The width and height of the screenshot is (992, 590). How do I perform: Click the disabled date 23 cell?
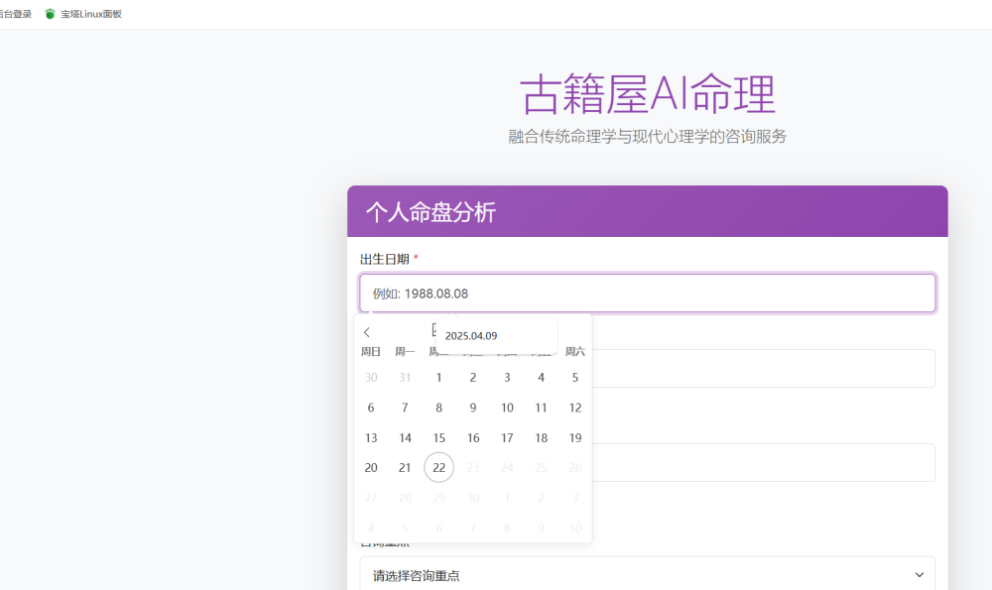(473, 467)
